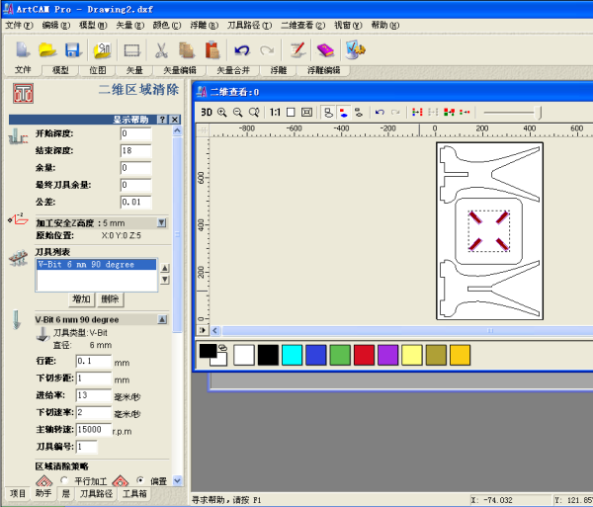Open the Toolpaths menu
The image size is (593, 507).
[249, 26]
